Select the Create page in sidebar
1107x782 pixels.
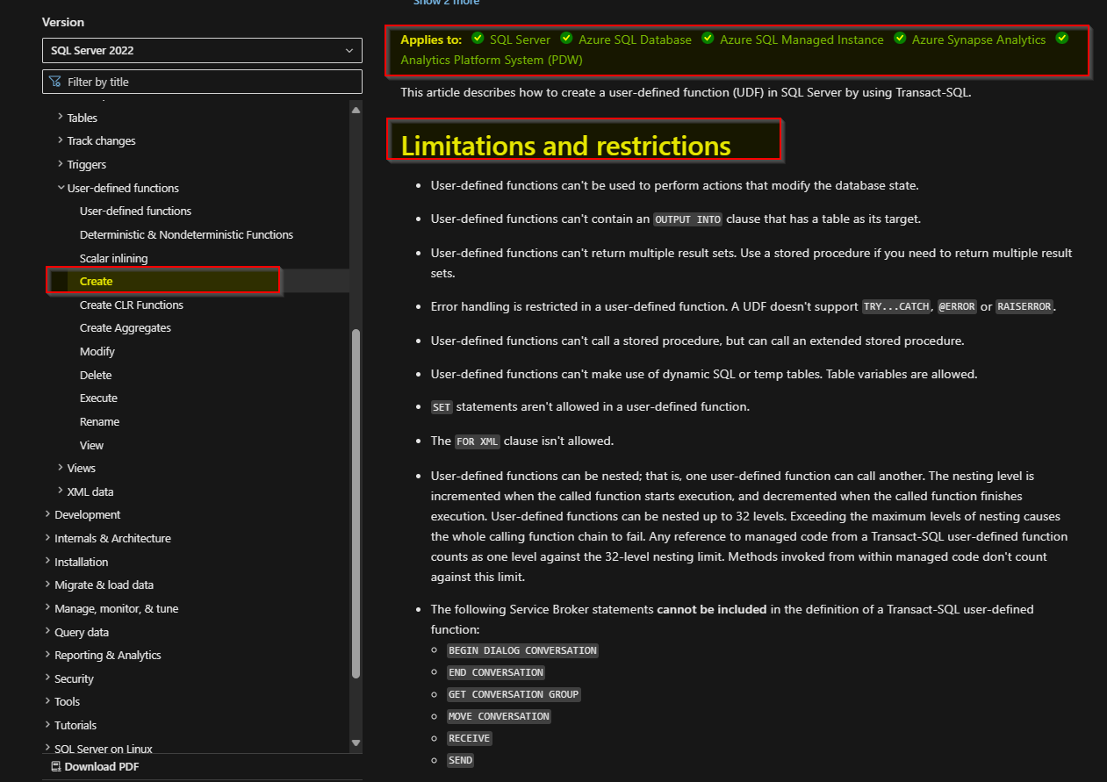(x=97, y=281)
